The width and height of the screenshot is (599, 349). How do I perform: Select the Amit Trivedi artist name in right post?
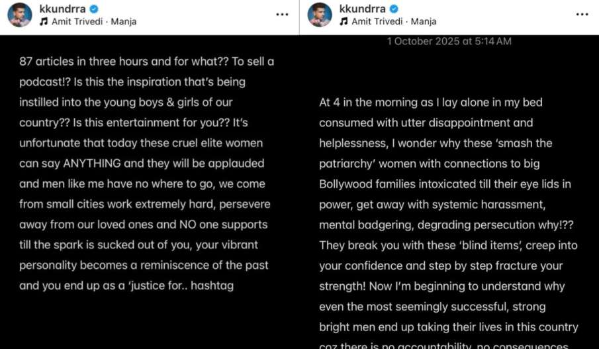pyautogui.click(x=378, y=22)
